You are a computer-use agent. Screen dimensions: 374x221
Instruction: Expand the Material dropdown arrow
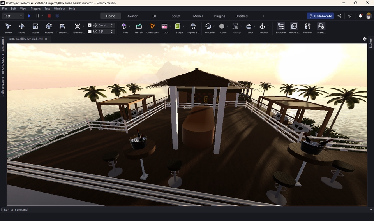[x=214, y=26]
